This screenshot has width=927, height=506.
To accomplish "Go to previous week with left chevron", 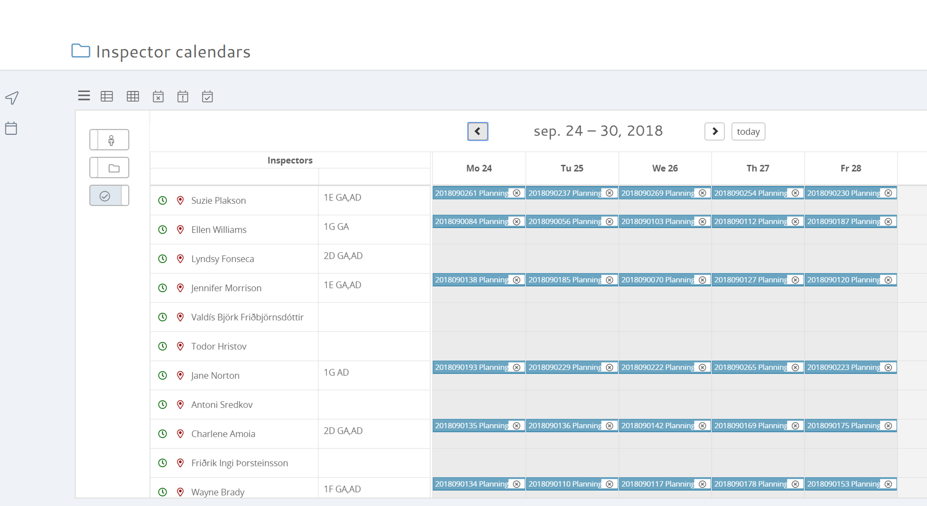I will [x=477, y=131].
